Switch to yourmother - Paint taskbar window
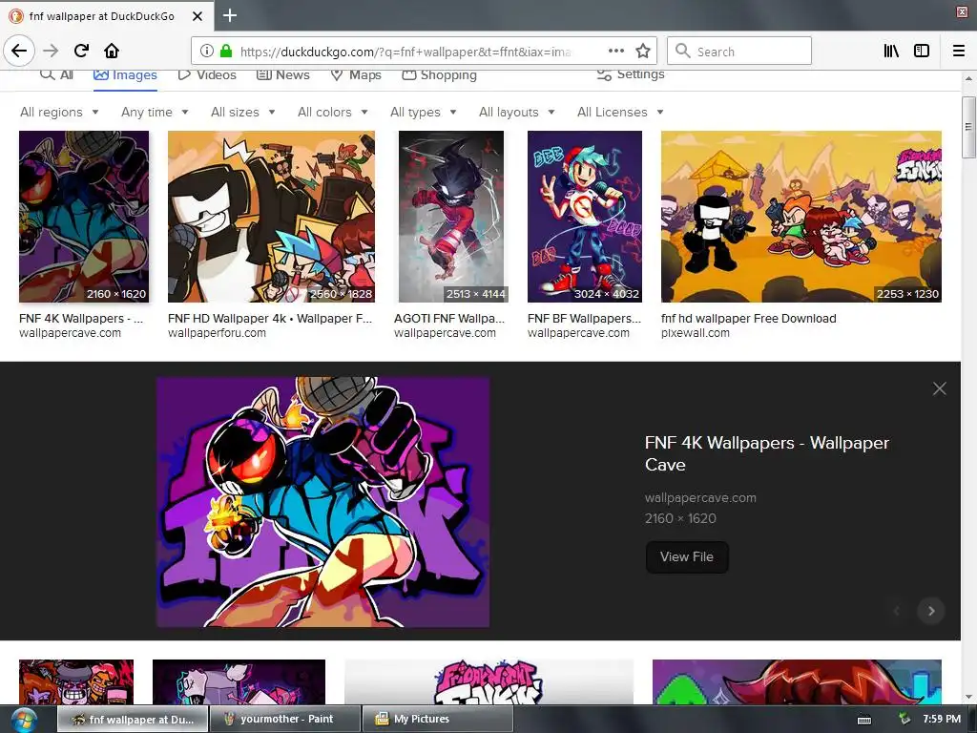Screen dimensions: 977x733 (285, 720)
